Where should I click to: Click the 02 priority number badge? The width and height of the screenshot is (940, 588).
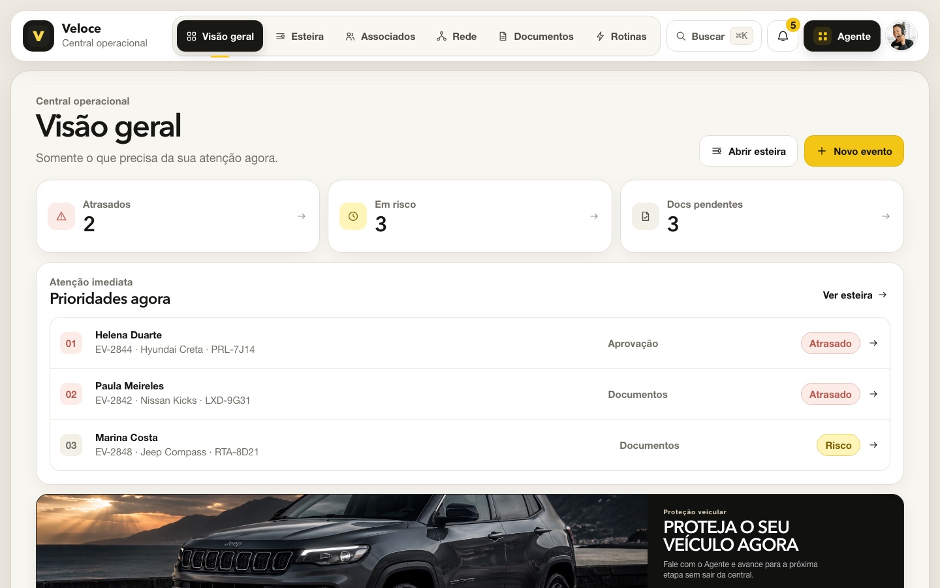(71, 394)
